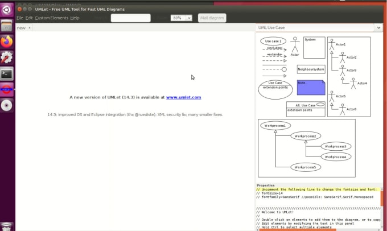Select the Workprocess1 ellipse
Viewport: 387px width, 231px height.
pos(275,126)
